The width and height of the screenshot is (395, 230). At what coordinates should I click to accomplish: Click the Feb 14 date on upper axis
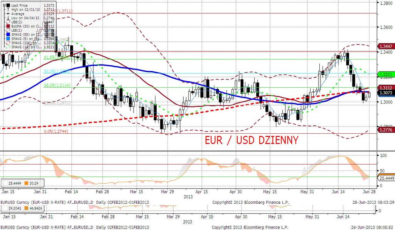click(x=71, y=192)
